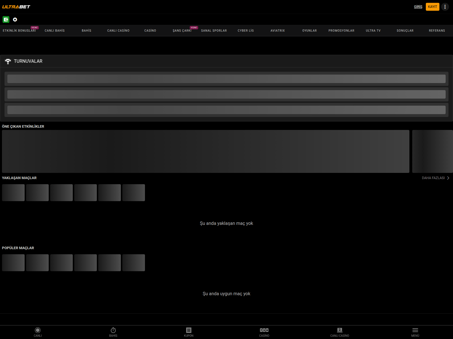Click the partially visible second featured card

(x=433, y=151)
